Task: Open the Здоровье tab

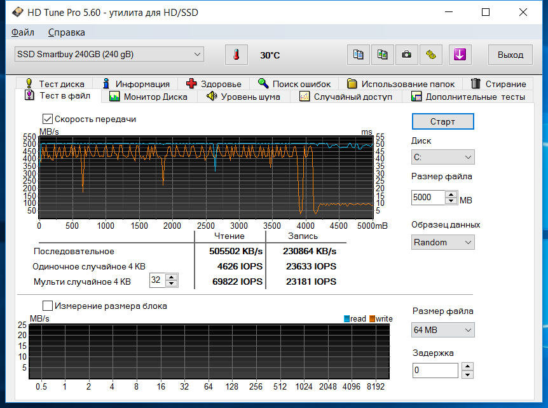Action: (x=214, y=84)
